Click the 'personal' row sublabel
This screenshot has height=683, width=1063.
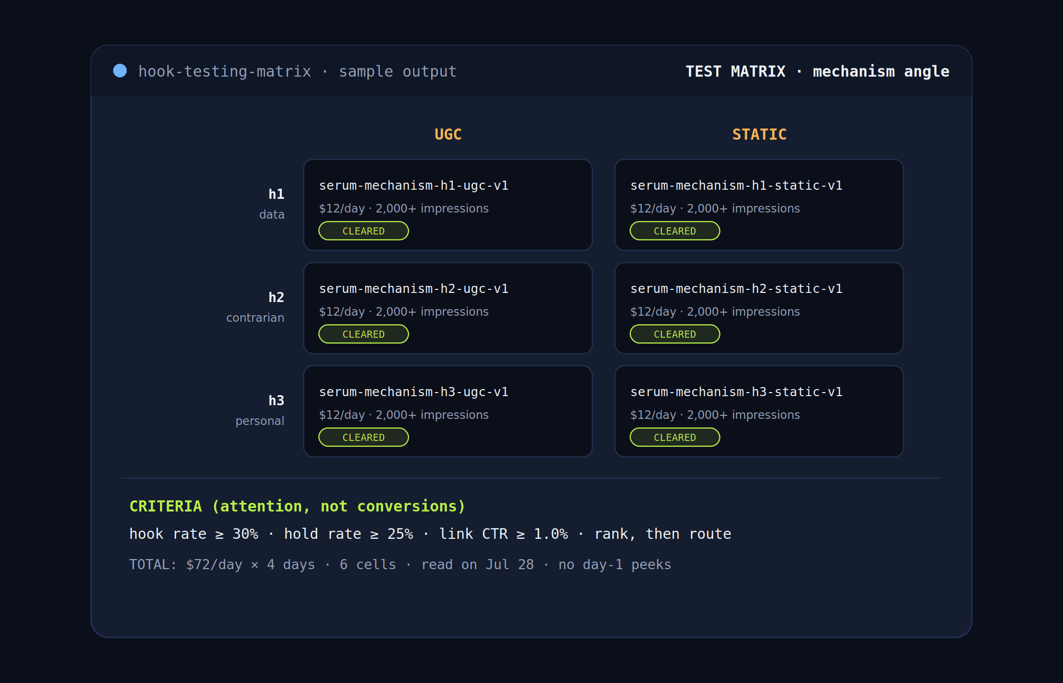coord(260,421)
